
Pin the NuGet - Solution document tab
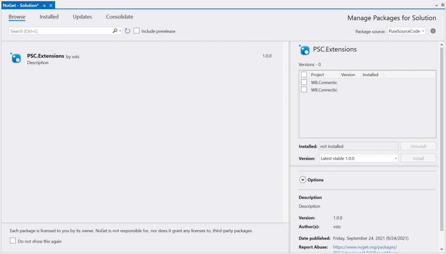coord(44,5)
